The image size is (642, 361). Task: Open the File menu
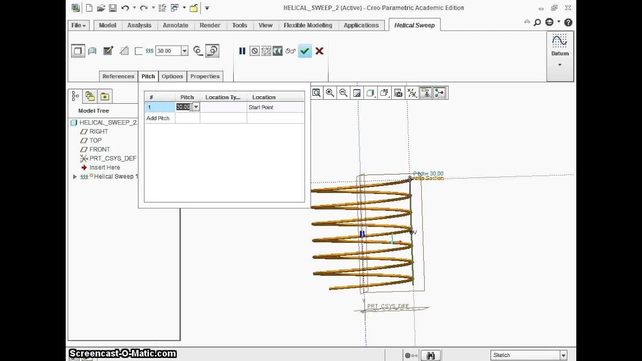78,25
